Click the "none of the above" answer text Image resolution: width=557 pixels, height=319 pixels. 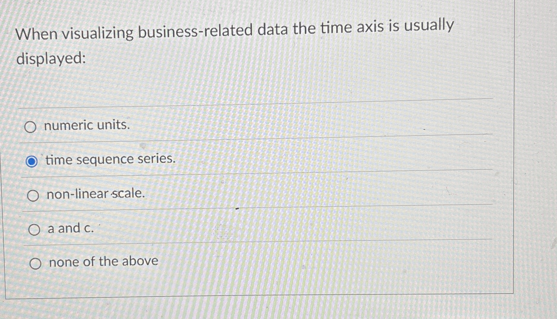(x=103, y=262)
